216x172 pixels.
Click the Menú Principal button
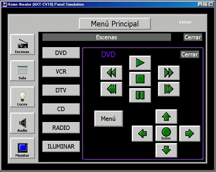point(115,24)
